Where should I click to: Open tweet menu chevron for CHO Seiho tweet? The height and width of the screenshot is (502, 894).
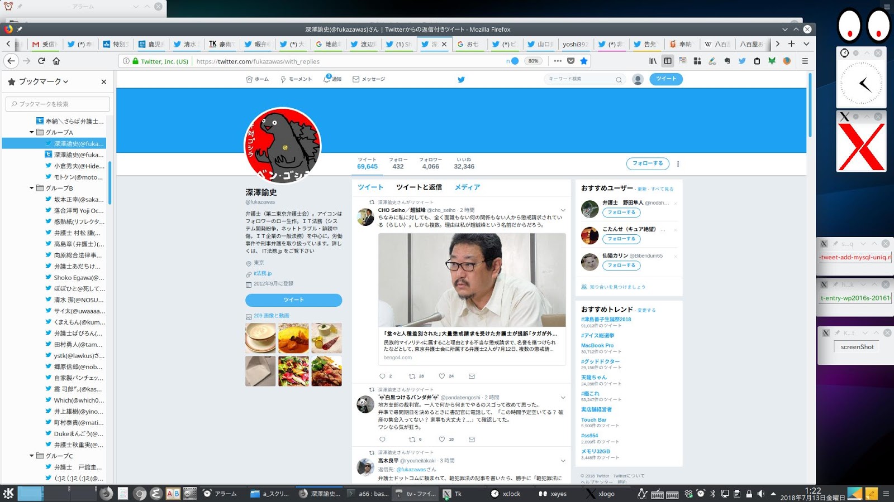click(563, 210)
